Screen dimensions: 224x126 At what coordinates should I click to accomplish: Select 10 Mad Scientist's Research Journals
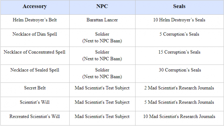(x=179, y=117)
